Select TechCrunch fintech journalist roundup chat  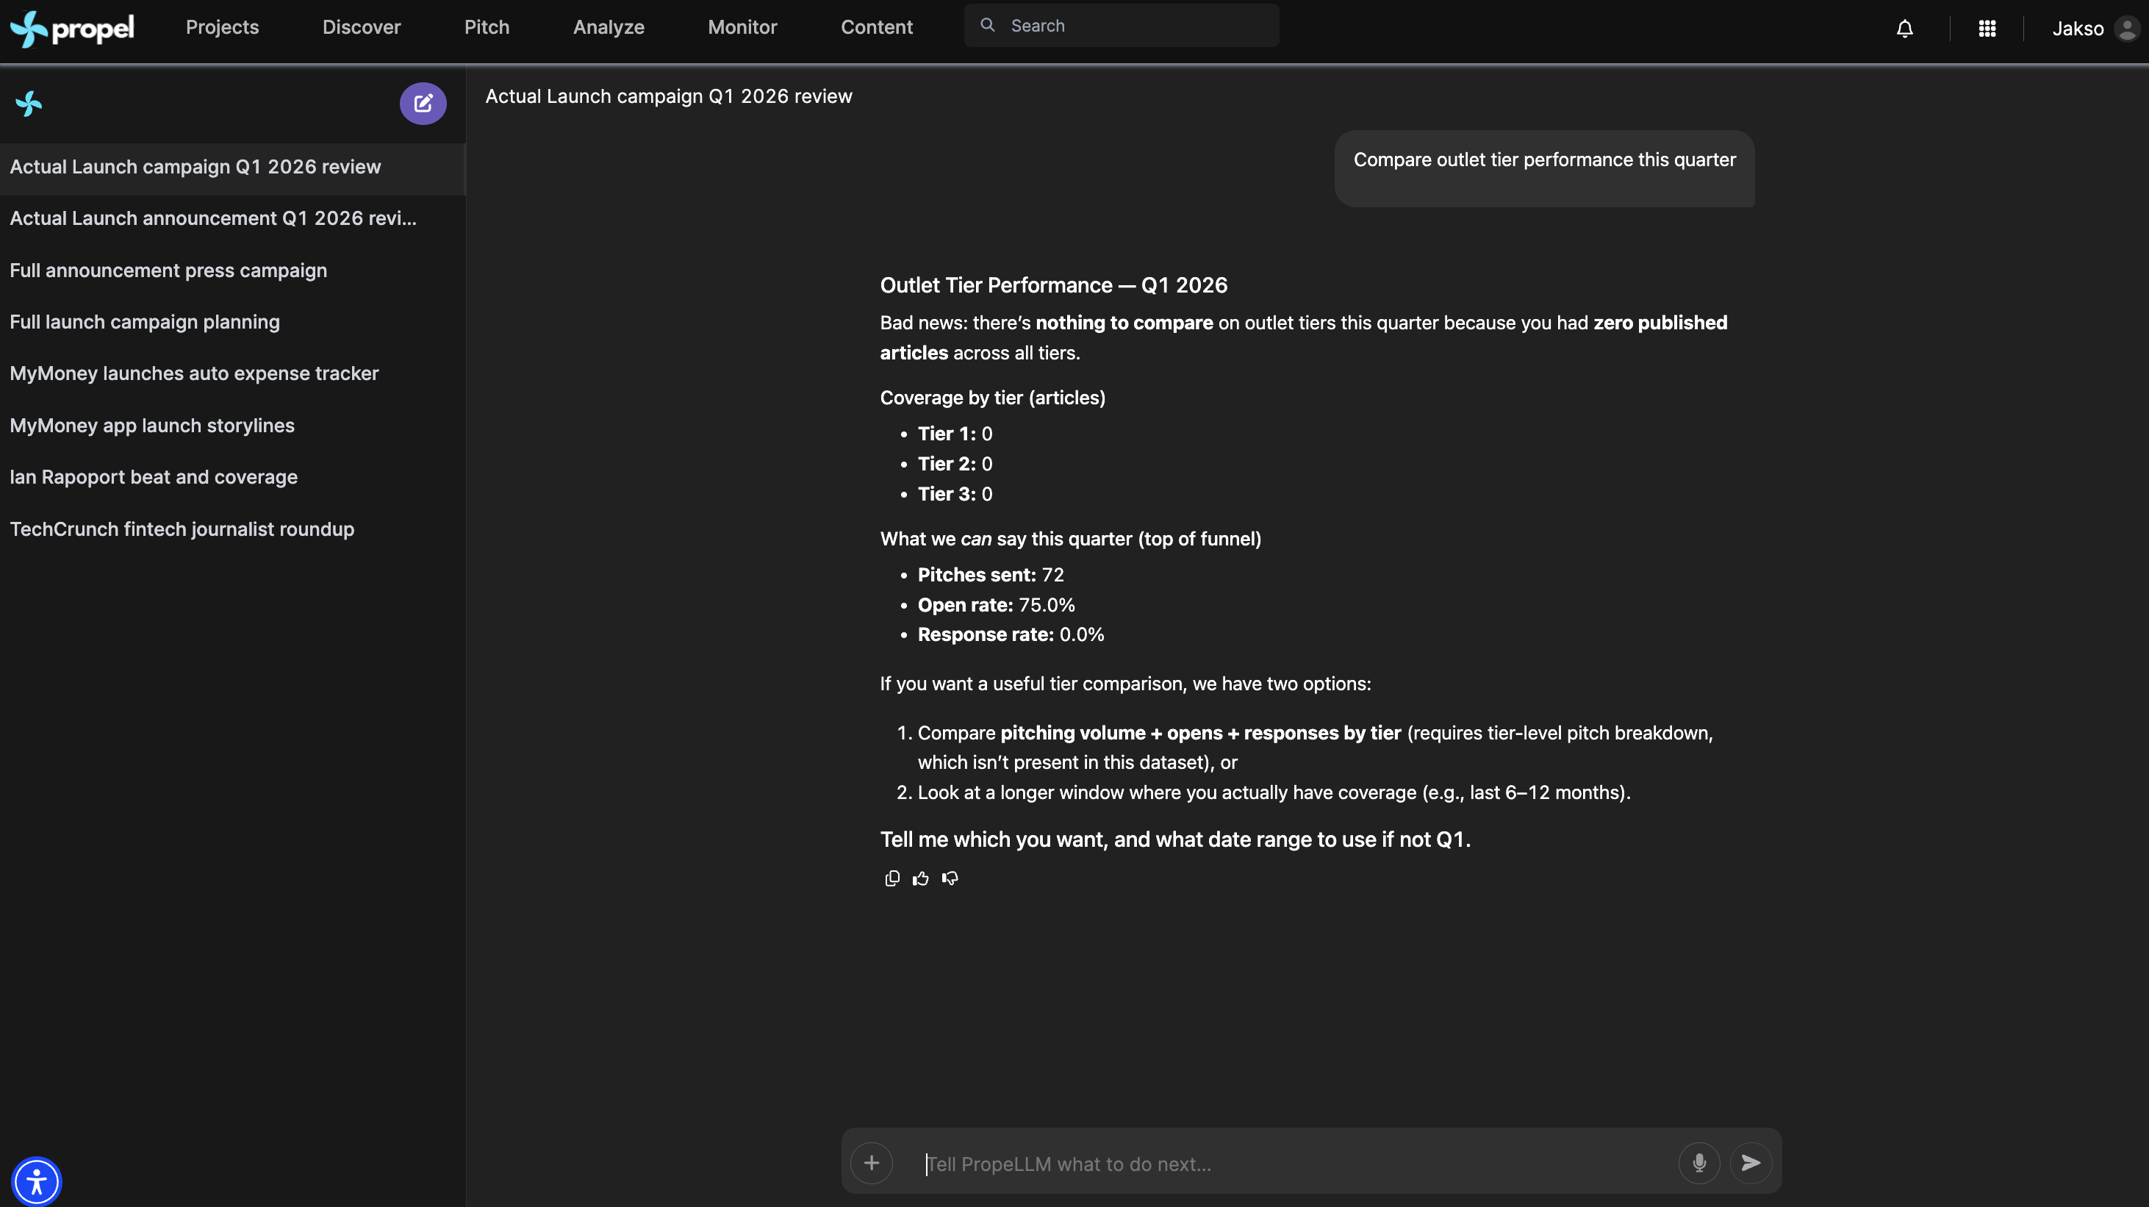click(182, 529)
